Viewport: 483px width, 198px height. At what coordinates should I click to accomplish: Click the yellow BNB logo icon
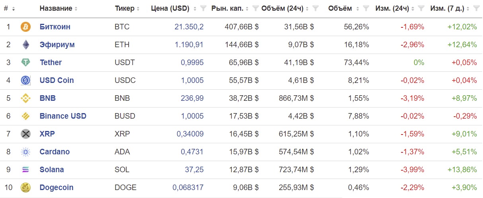[x=25, y=98]
